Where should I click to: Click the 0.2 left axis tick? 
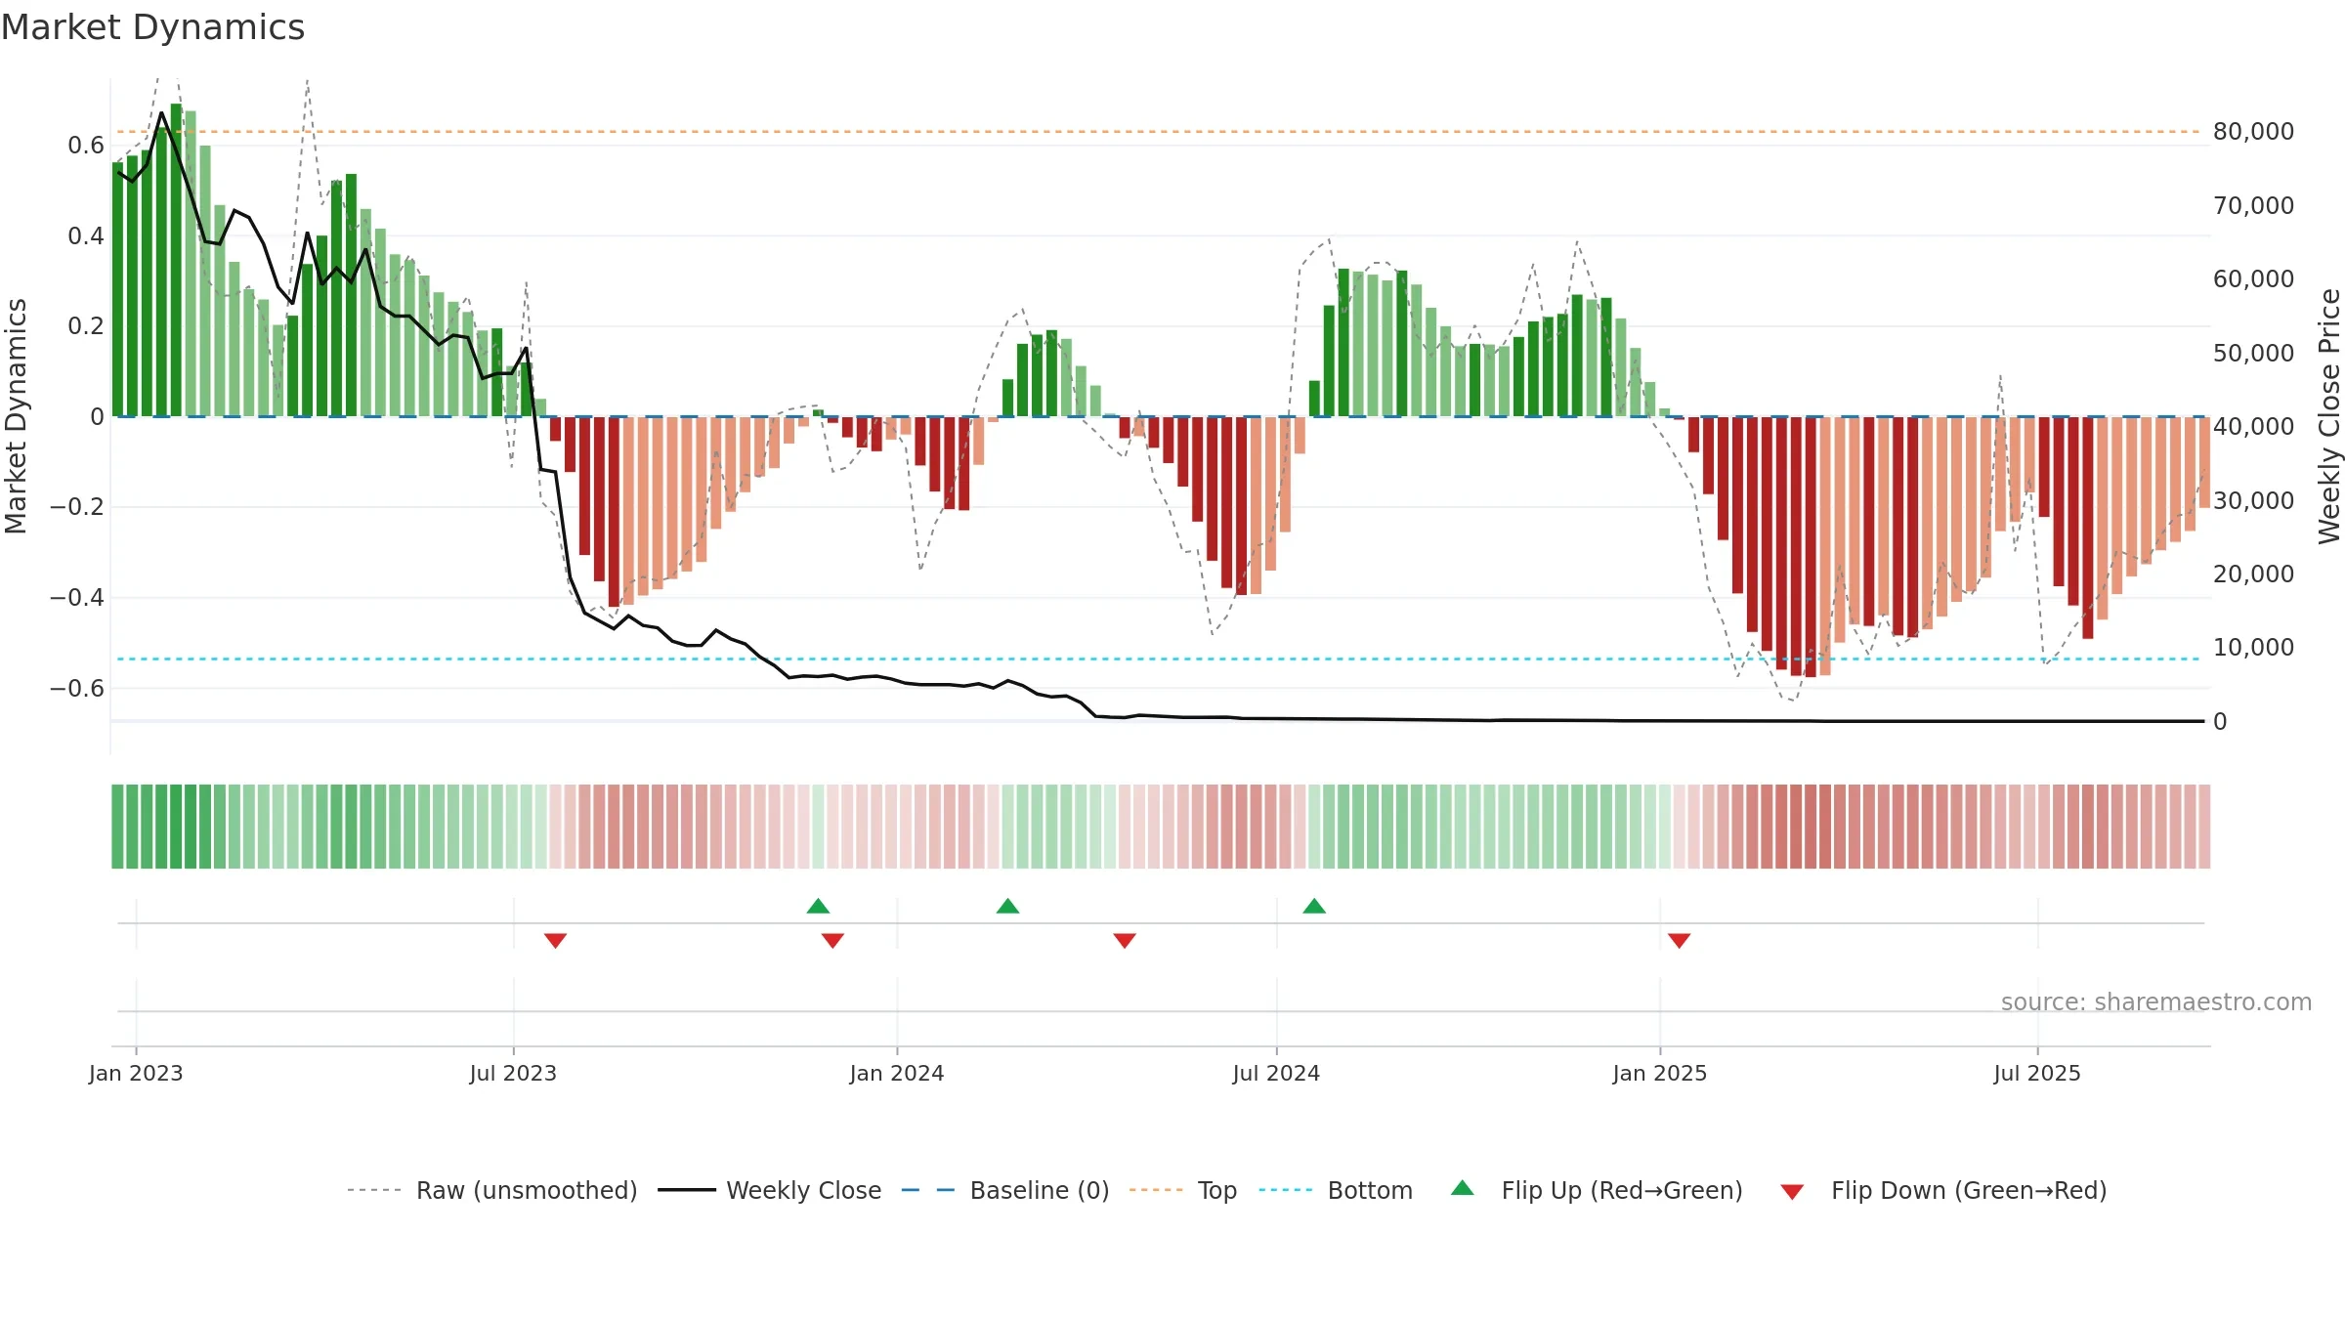pyautogui.click(x=86, y=326)
